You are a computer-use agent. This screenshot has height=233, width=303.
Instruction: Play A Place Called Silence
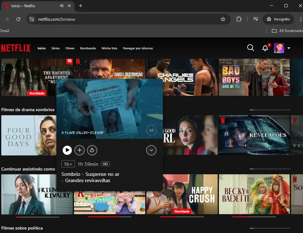pos(67,150)
